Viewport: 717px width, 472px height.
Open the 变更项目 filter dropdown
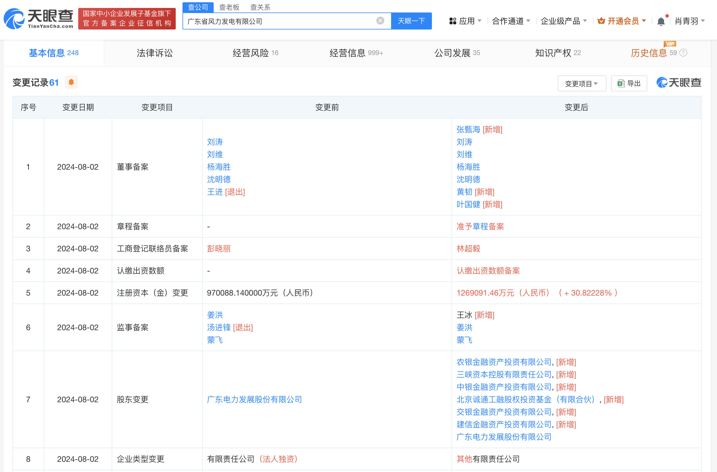pyautogui.click(x=582, y=84)
